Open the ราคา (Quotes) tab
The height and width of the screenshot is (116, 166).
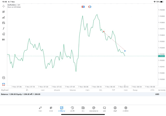40,109
